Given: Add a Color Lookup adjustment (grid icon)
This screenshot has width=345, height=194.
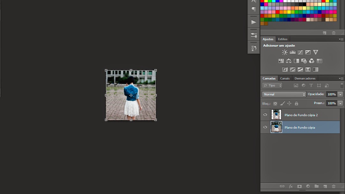Looking at the screenshot, I should tap(319, 61).
